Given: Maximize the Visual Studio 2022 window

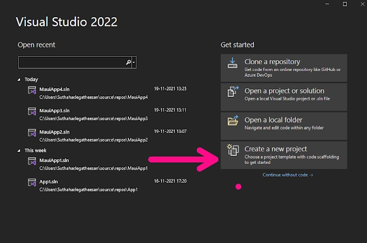Looking at the screenshot, I should pyautogui.click(x=345, y=4).
